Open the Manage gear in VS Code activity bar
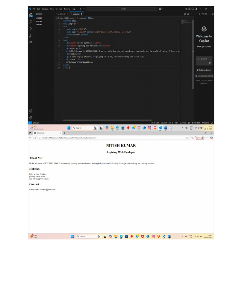Viewport: 230px width, 307px height. tap(31, 118)
